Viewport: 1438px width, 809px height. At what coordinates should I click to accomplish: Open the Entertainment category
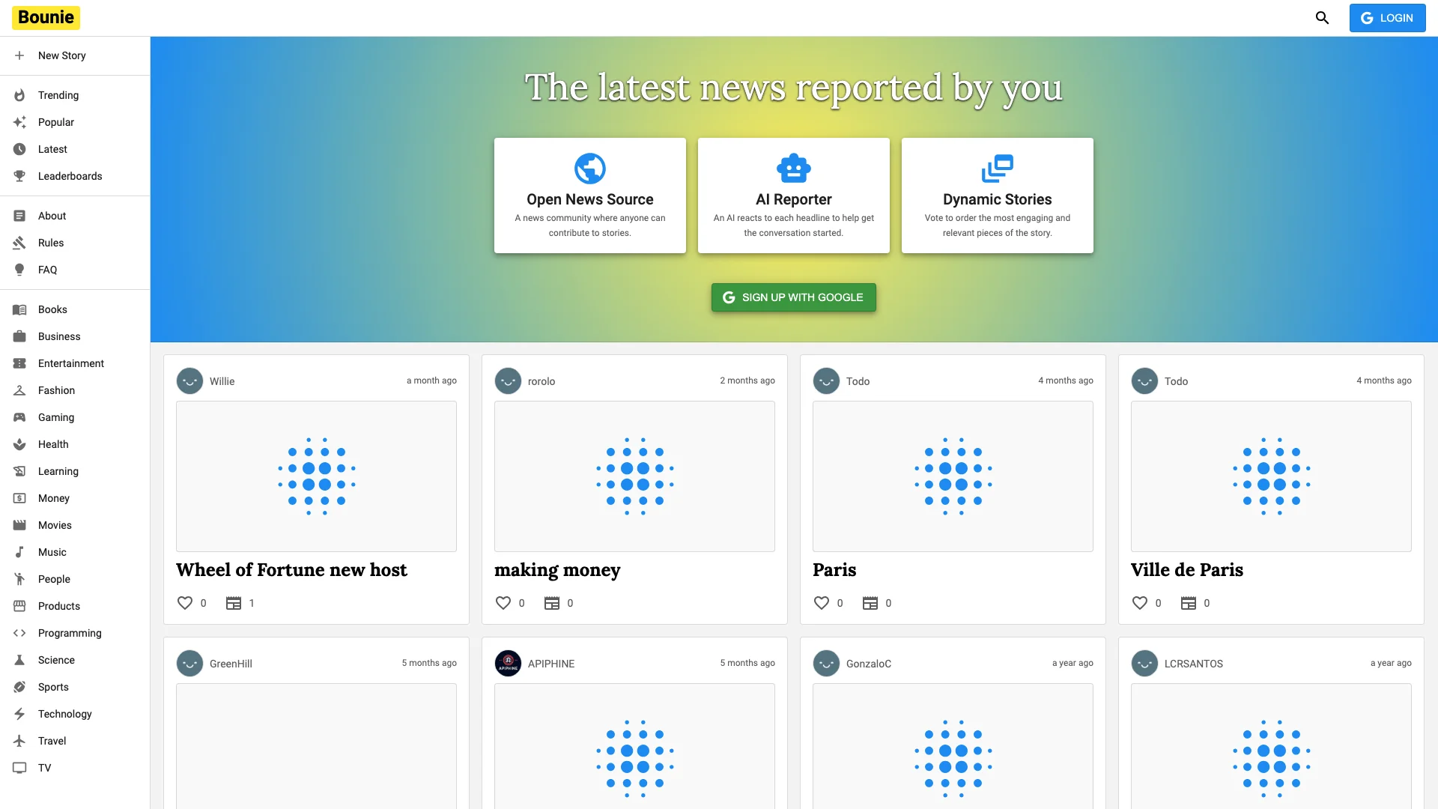pos(71,363)
